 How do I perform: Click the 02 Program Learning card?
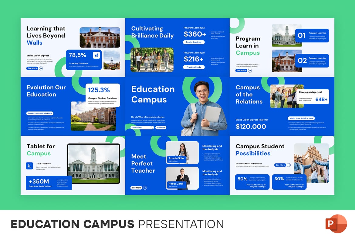point(312,60)
